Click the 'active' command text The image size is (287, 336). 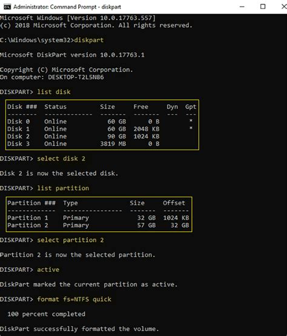pos(48,269)
